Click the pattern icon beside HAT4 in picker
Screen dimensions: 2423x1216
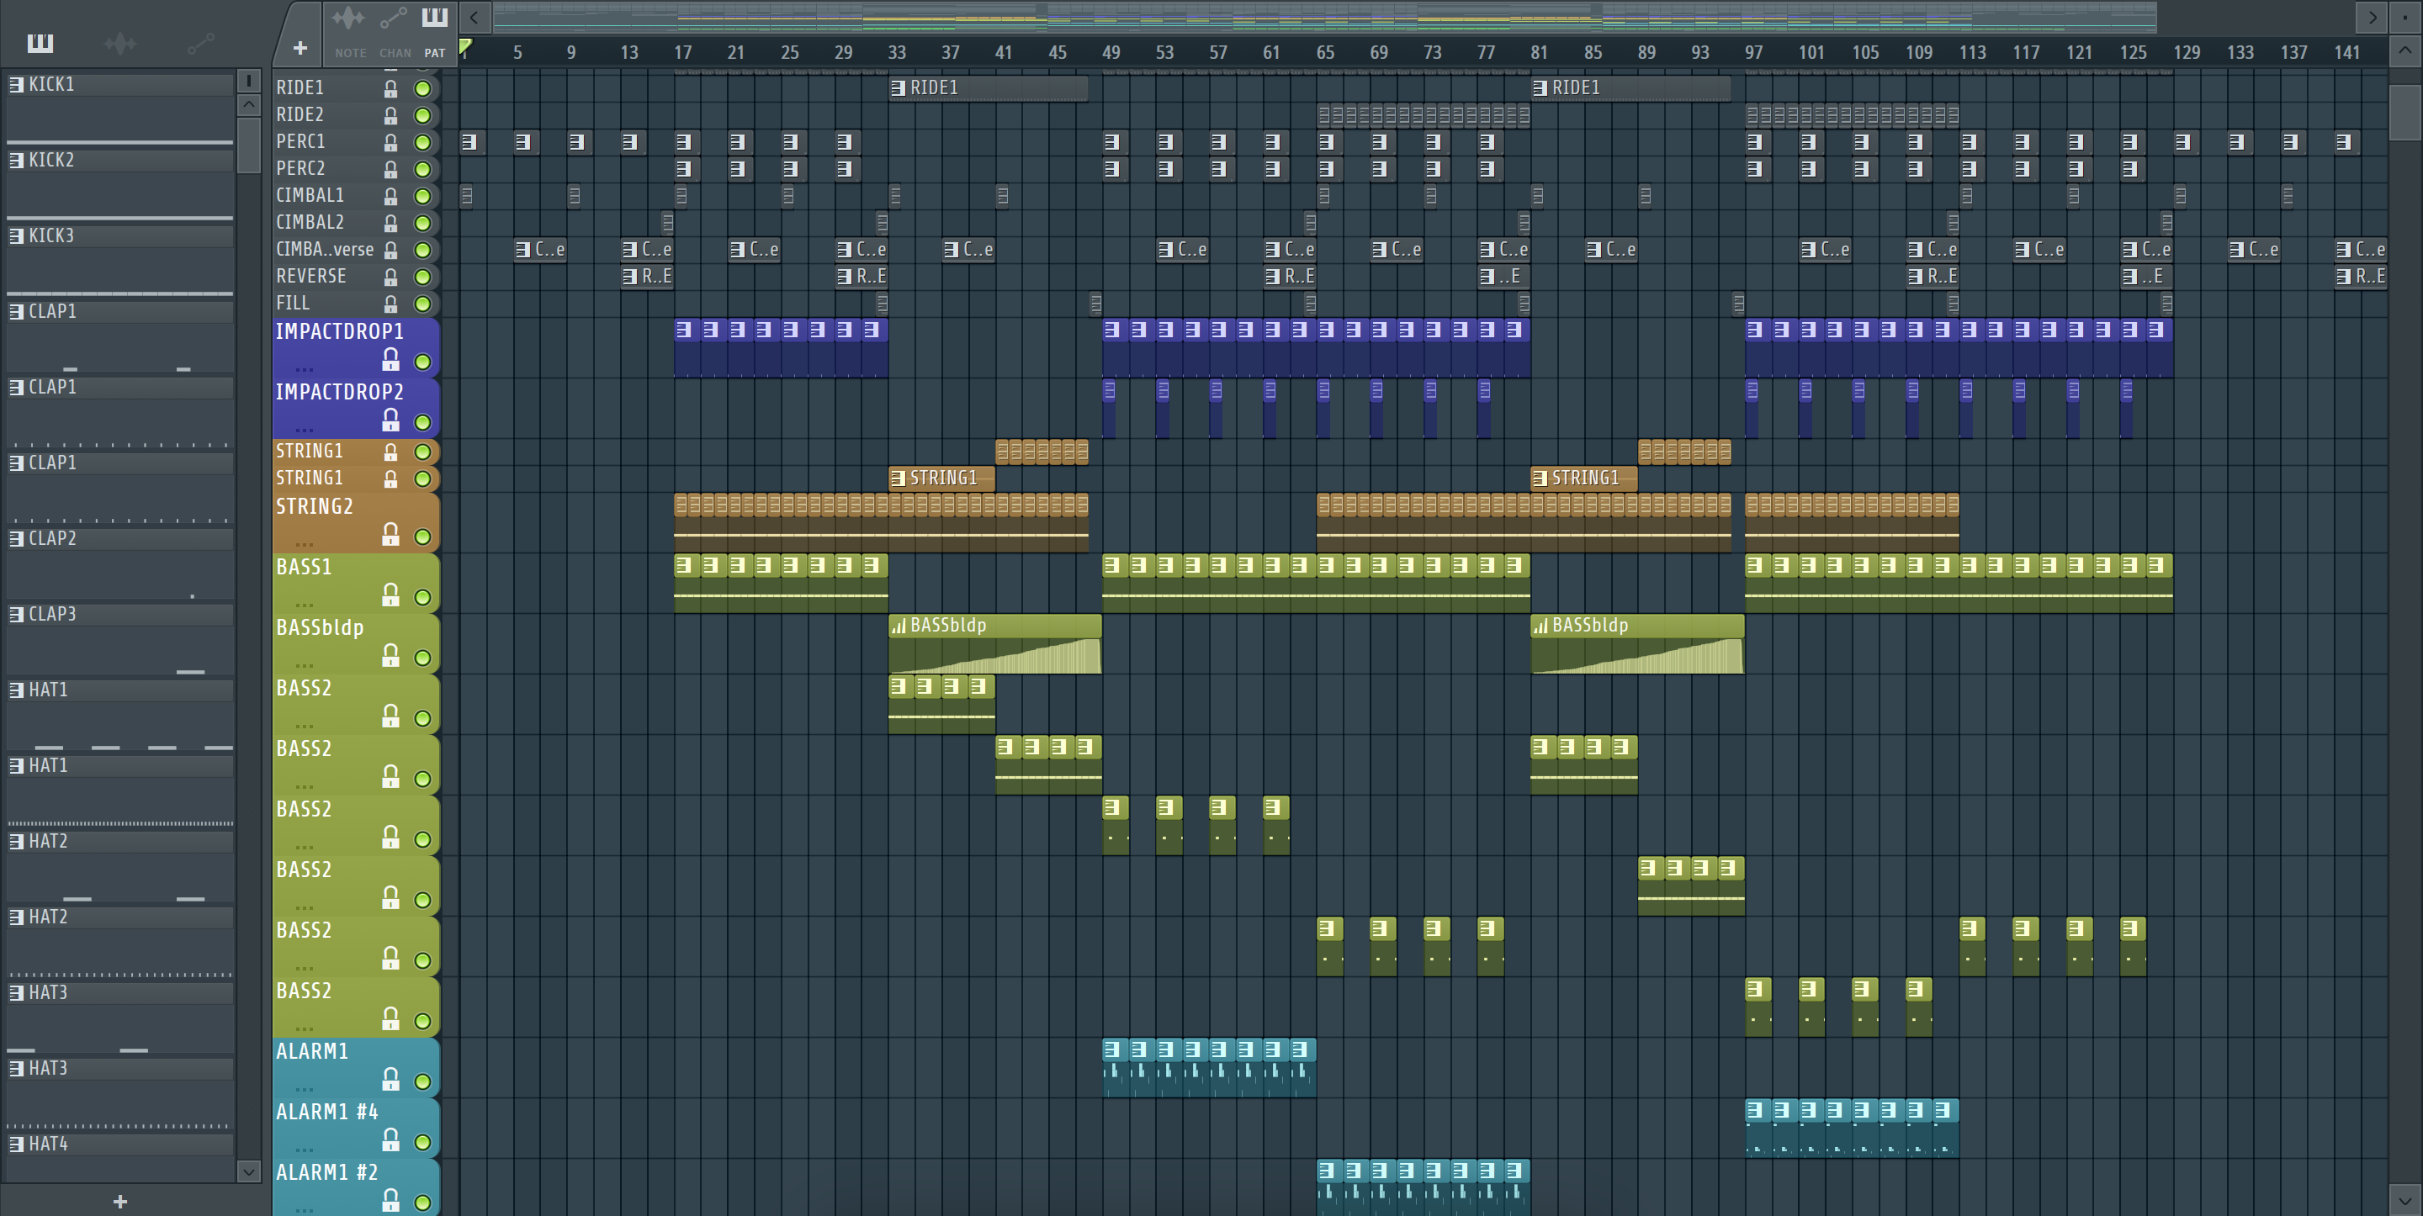16,1144
